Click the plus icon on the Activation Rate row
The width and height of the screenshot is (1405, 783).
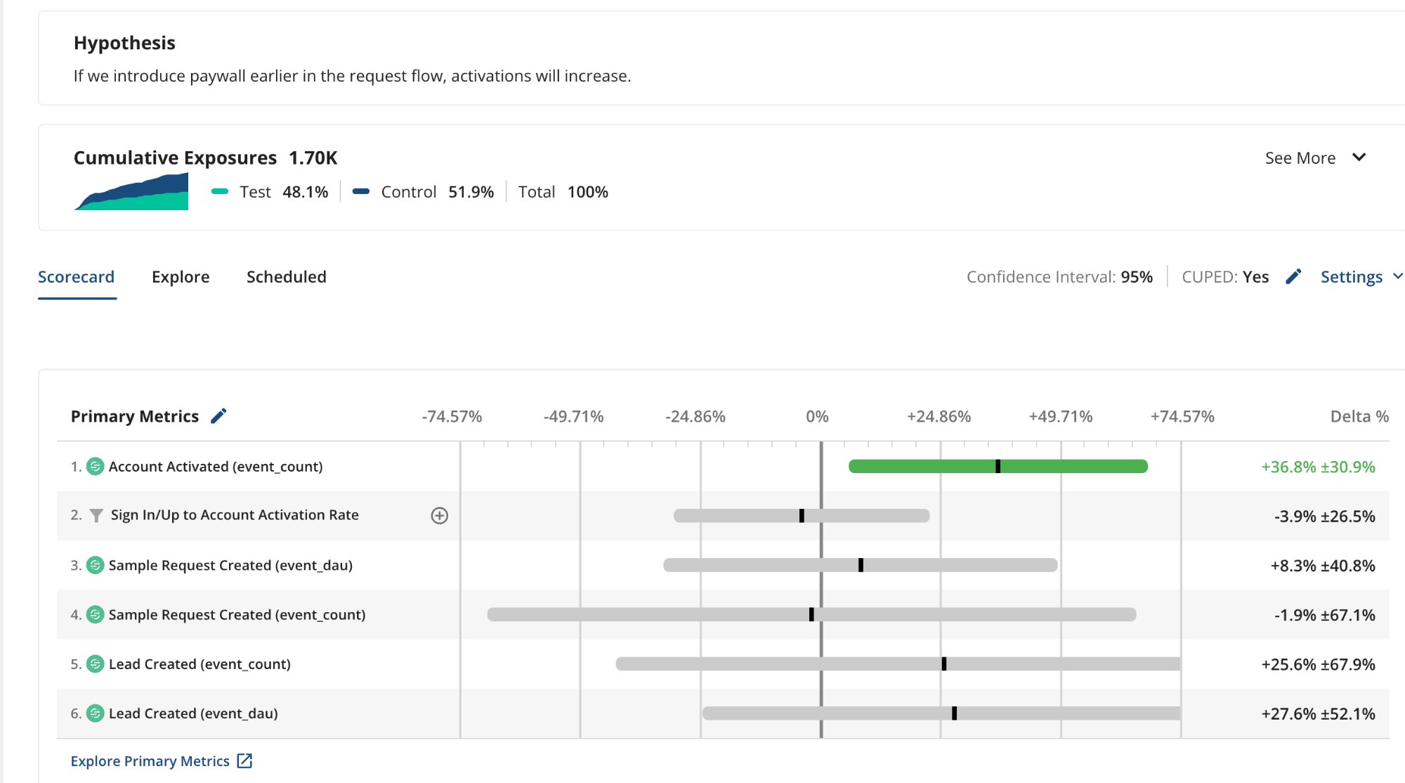pyautogui.click(x=439, y=515)
